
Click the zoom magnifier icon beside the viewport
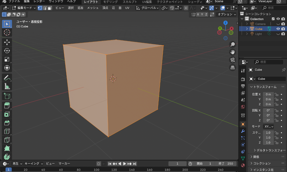233,44
